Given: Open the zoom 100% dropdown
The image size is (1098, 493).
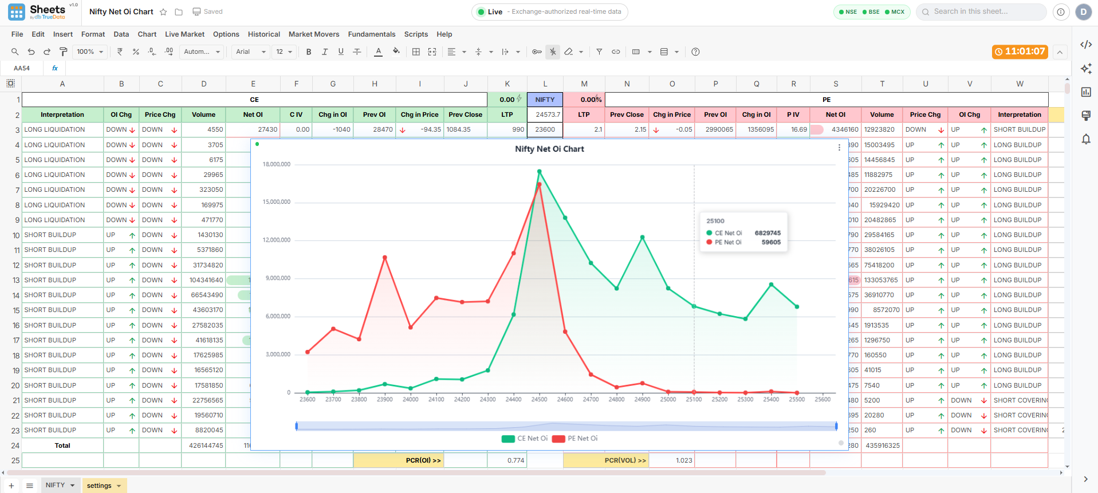Looking at the screenshot, I should click(90, 52).
